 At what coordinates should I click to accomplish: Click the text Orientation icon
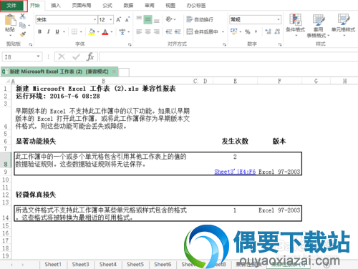click(x=169, y=19)
